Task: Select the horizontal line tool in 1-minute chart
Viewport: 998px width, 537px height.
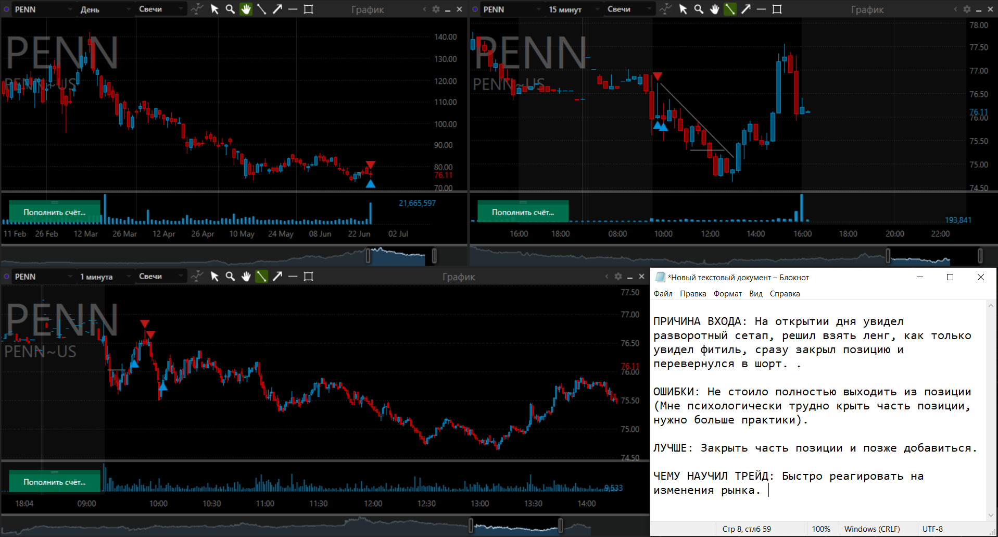Action: [293, 277]
